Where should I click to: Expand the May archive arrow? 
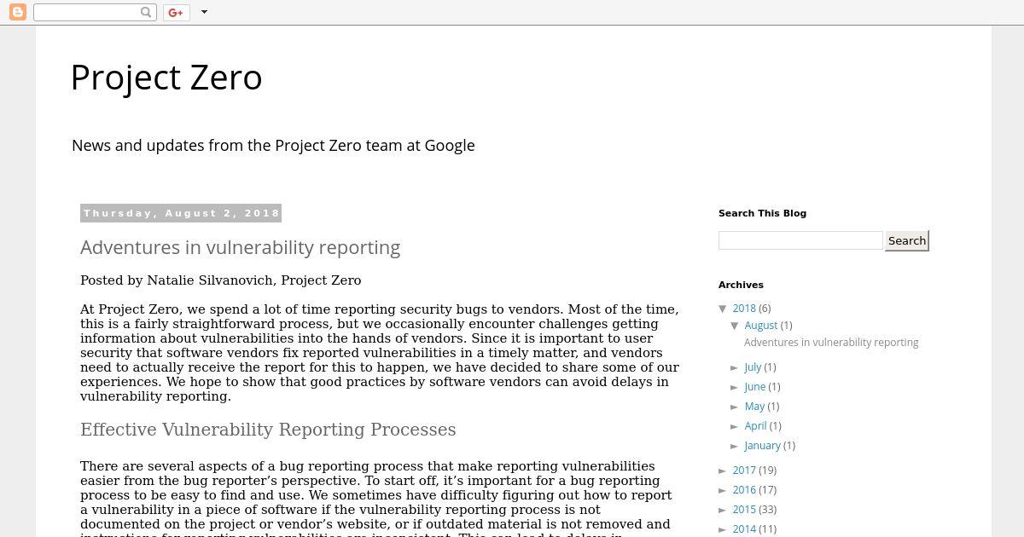point(736,407)
